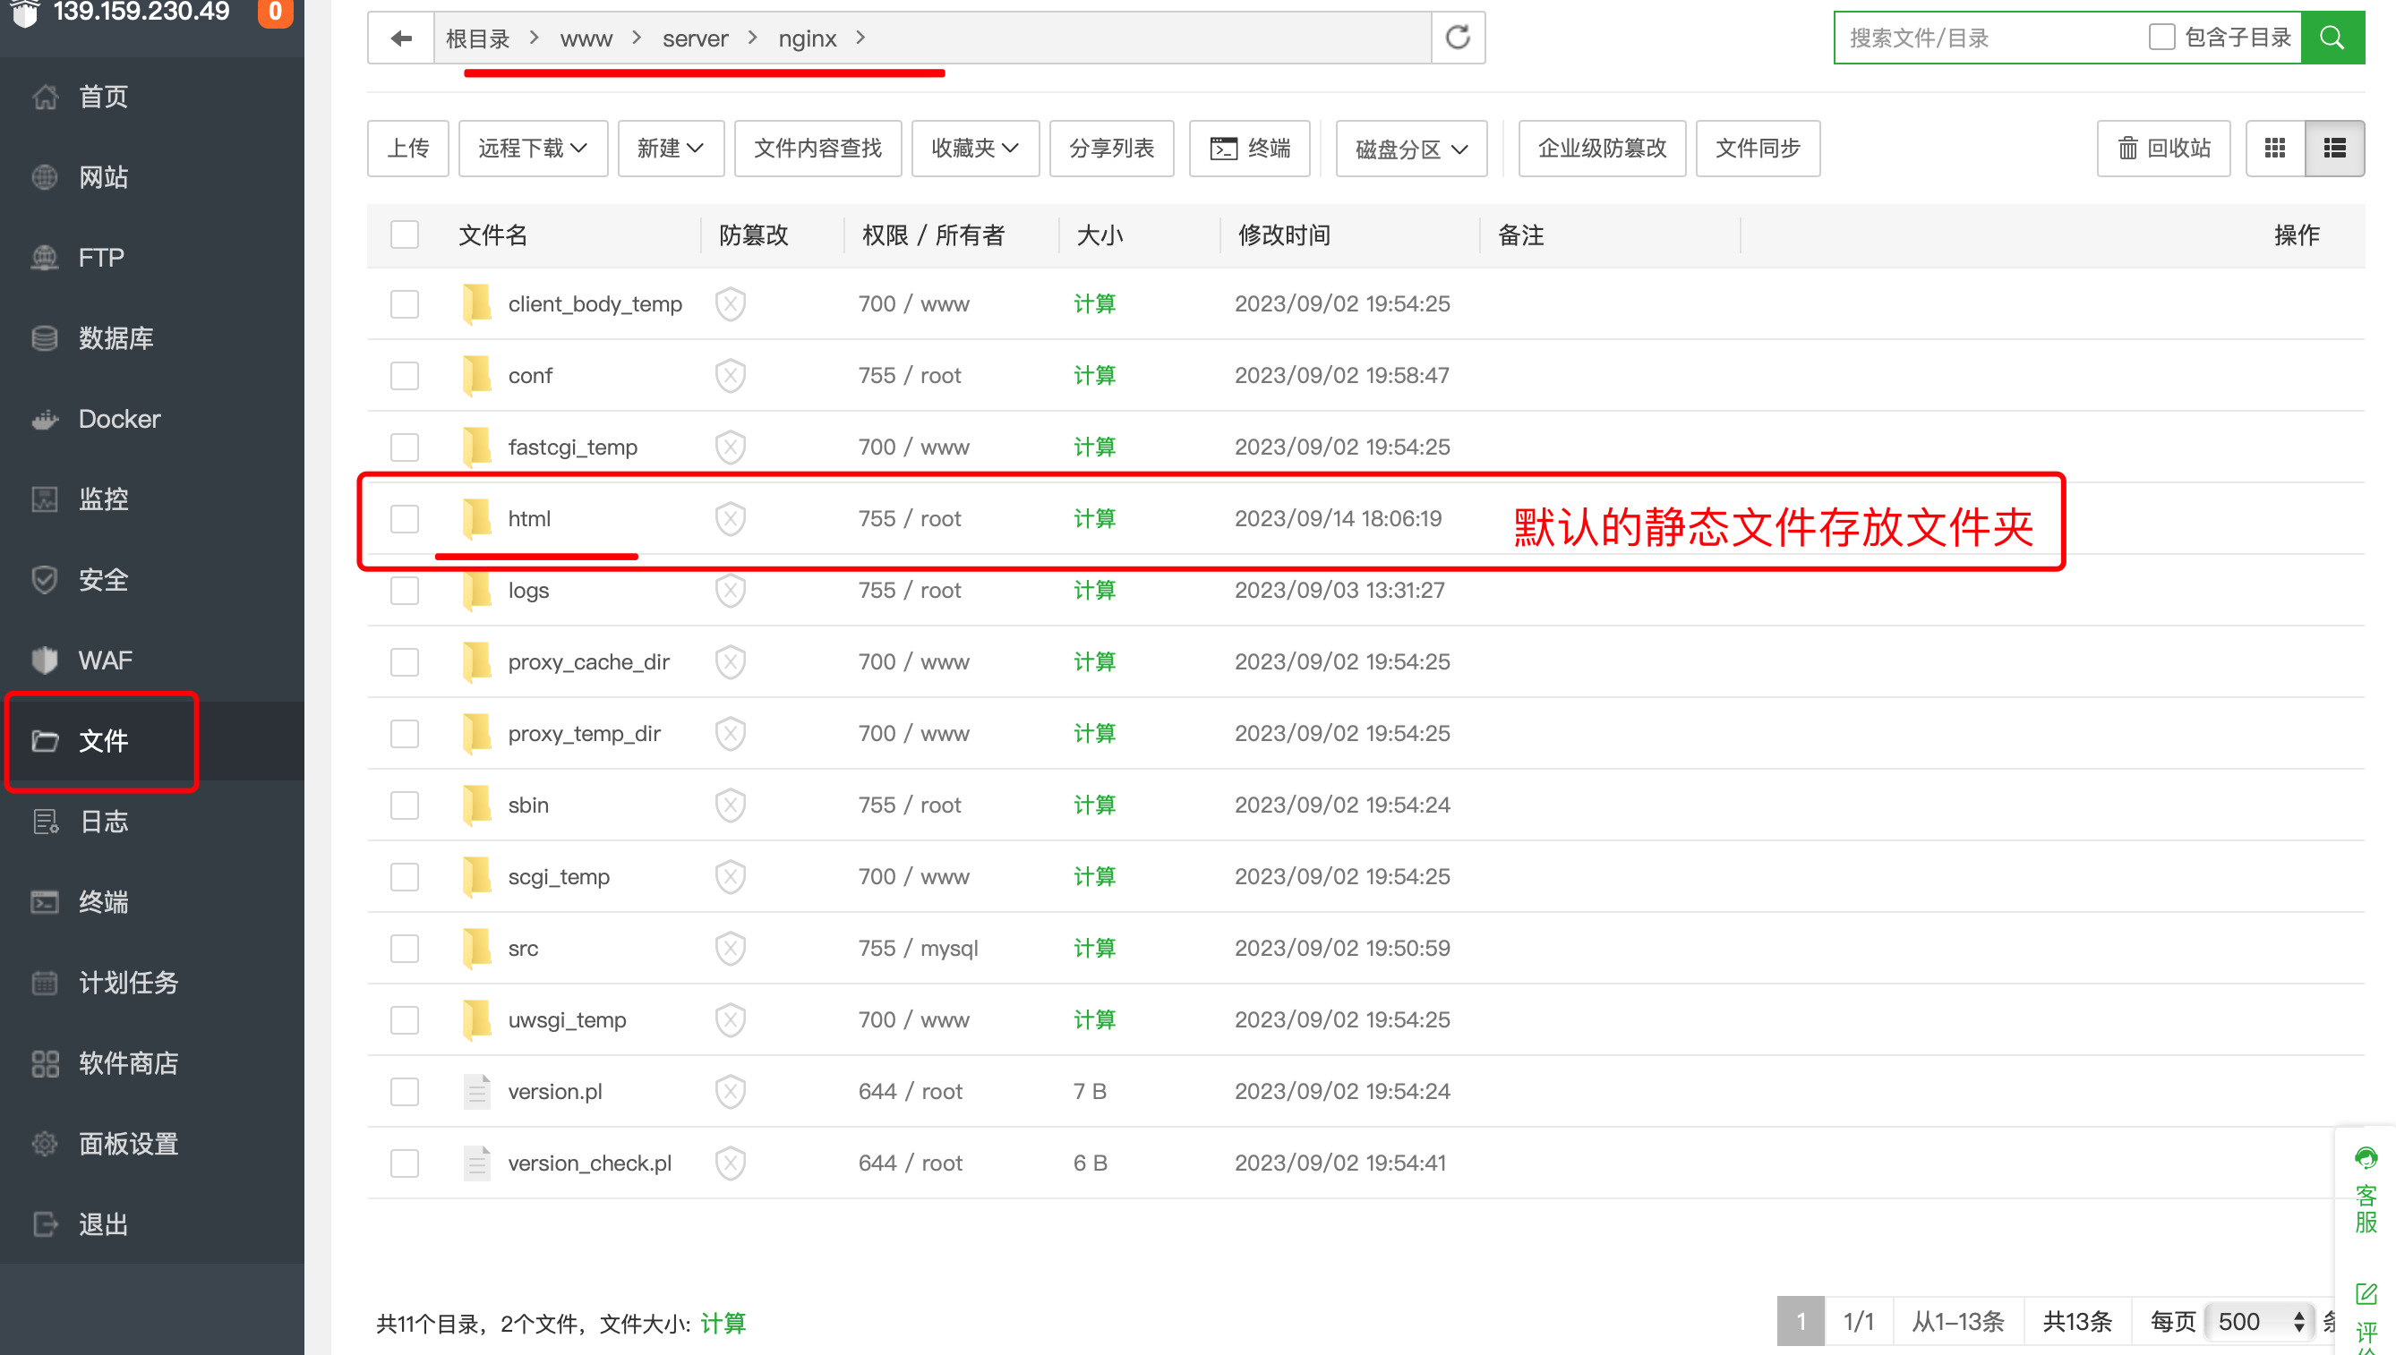The width and height of the screenshot is (2396, 1355).
Task: Refresh the file list with reload icon
Action: 1458,38
